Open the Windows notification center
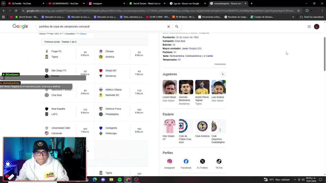The image size is (326, 183). point(321,180)
